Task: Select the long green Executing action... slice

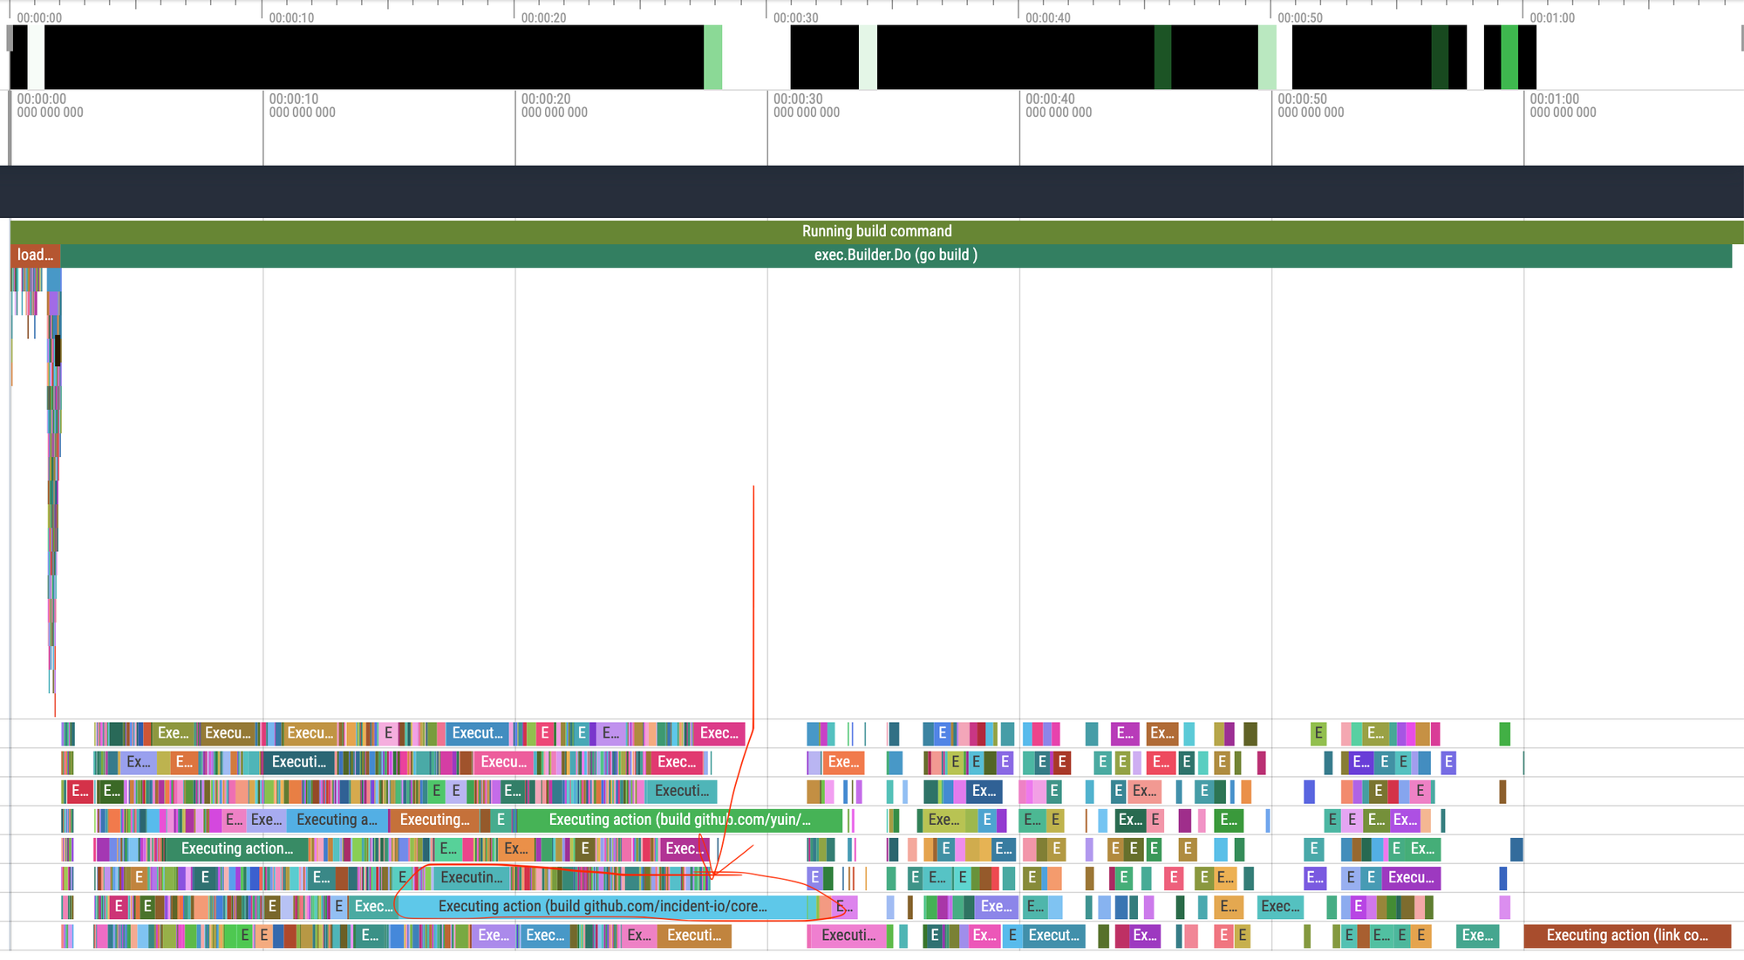Action: 236,849
